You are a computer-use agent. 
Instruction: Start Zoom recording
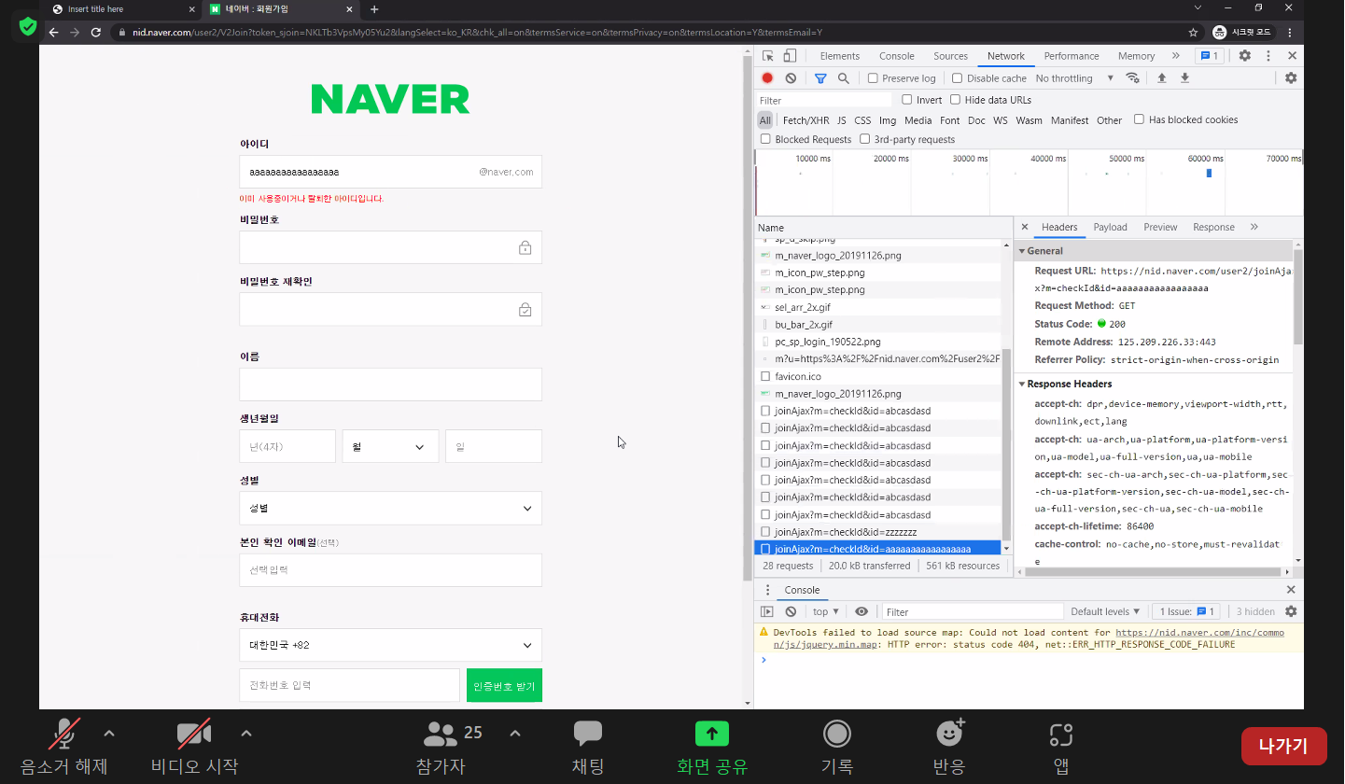click(x=836, y=746)
